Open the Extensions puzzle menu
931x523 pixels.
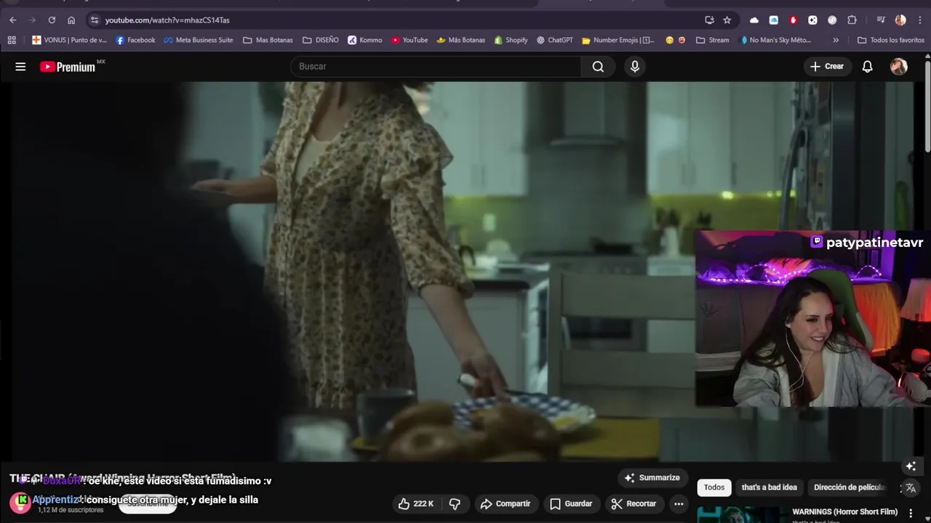pos(852,20)
